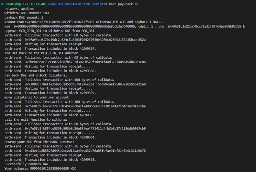Click 'Transaction included in block 42699358' line
Image resolution: width=256 pixels, height=172 pixels.
coord(50,71)
